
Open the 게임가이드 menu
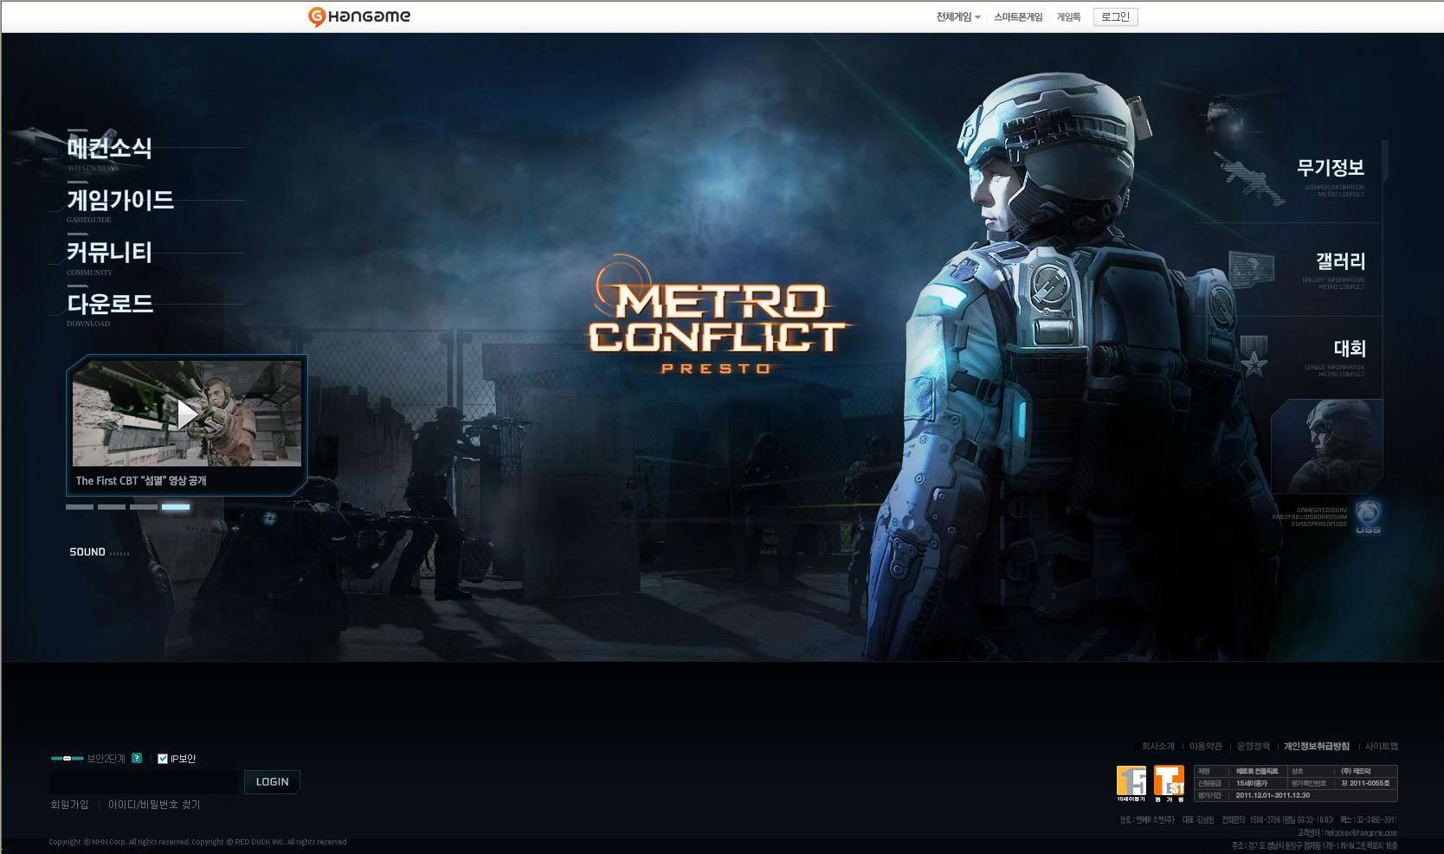coord(120,201)
